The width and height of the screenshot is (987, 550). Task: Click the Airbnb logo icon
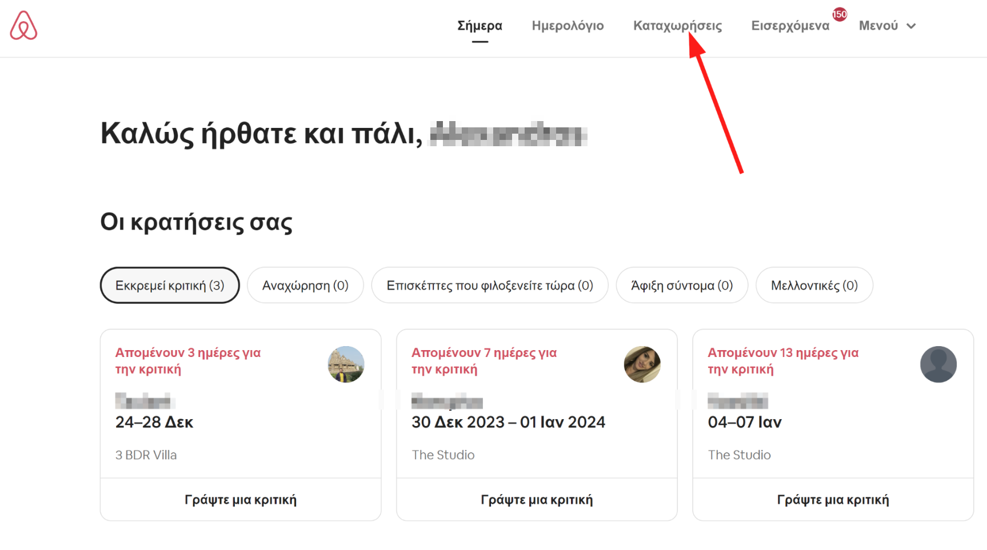(x=23, y=26)
